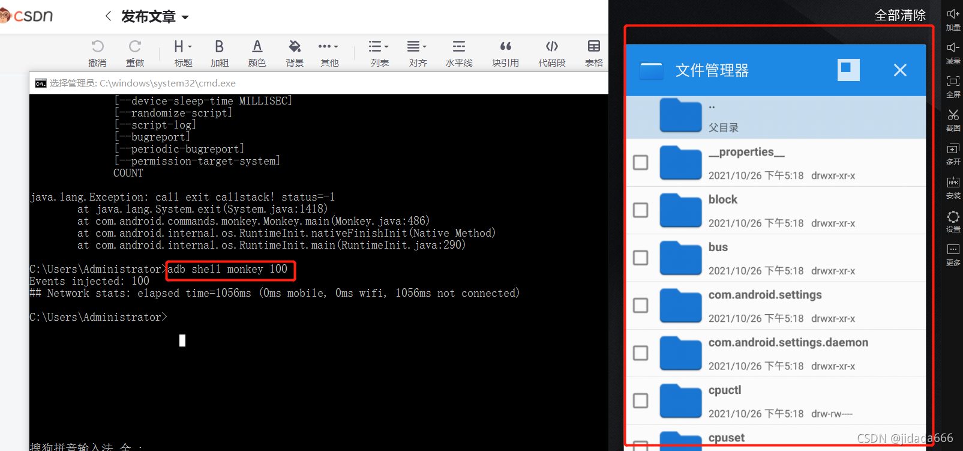The image size is (963, 451).
Task: Click the 'java.lang.Exception' error line
Action: click(x=182, y=197)
